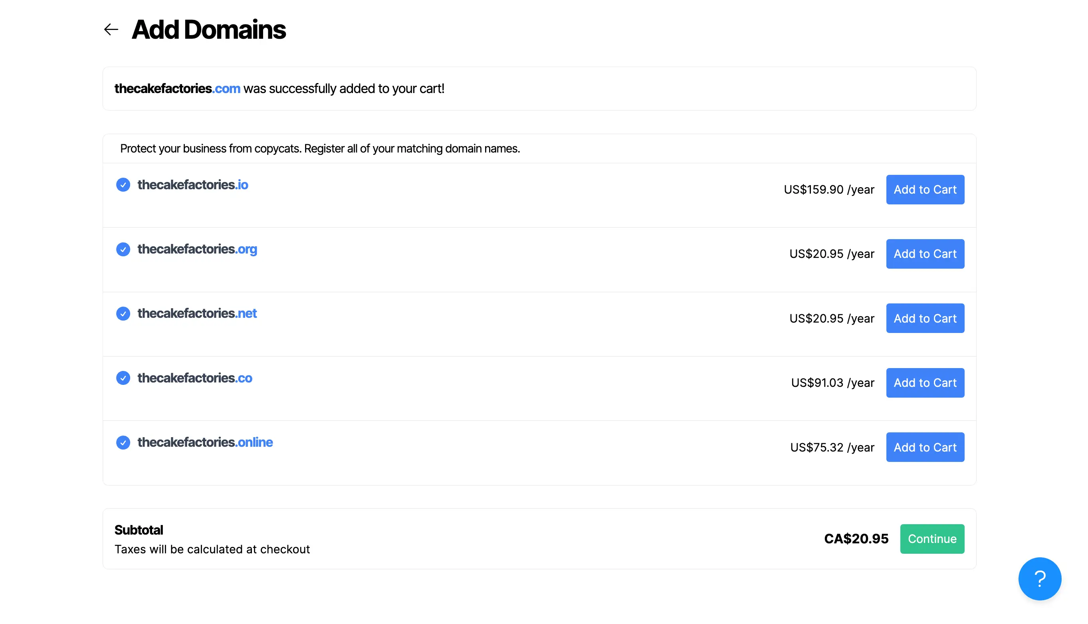Image resolution: width=1088 pixels, height=624 pixels.
Task: Click thecakefactories.com in the success message
Action: [177, 89]
